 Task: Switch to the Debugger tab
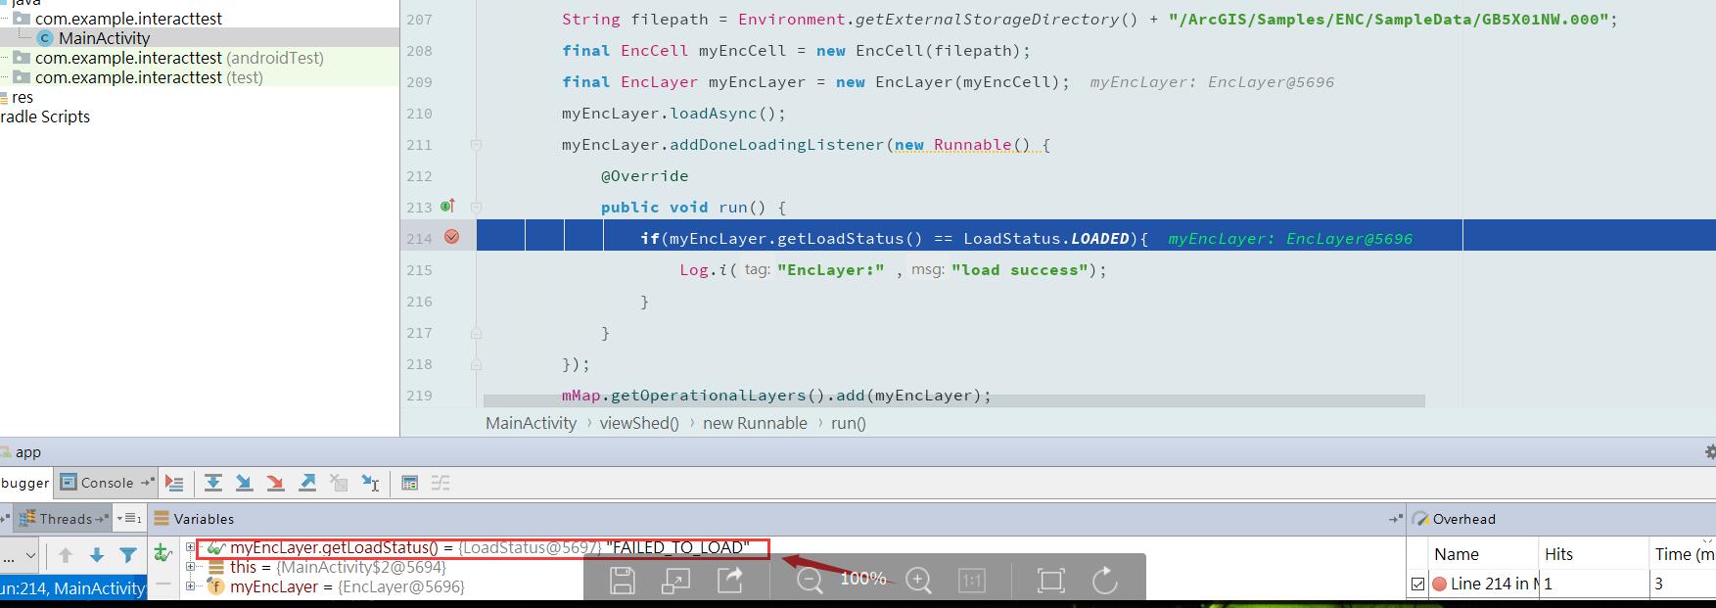point(24,483)
